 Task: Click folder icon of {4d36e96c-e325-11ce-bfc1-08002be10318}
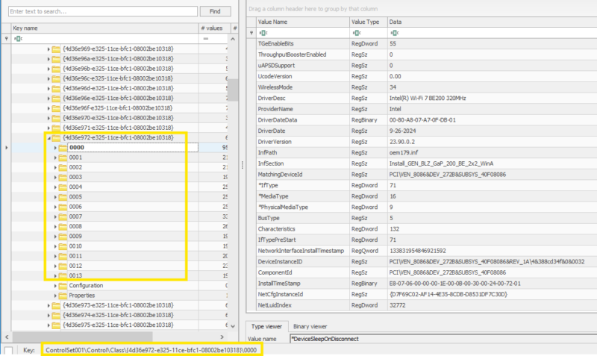(x=57, y=79)
